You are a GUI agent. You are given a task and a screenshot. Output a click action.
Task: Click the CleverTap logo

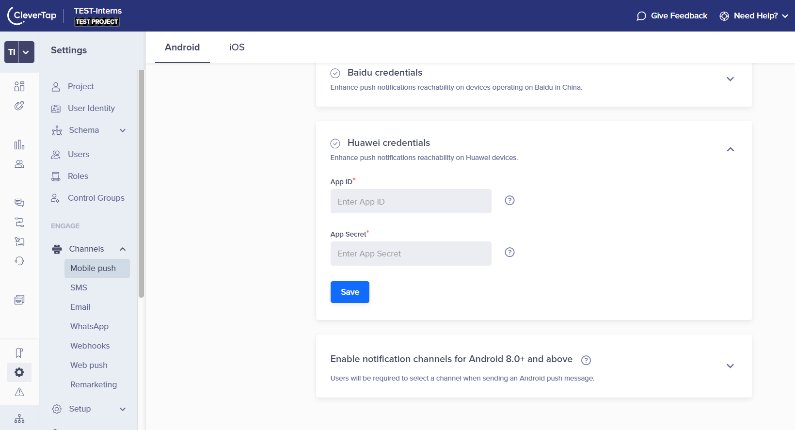pos(32,16)
